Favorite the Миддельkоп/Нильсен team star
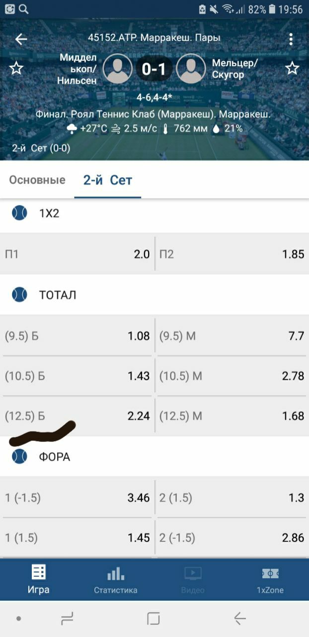 tap(16, 68)
